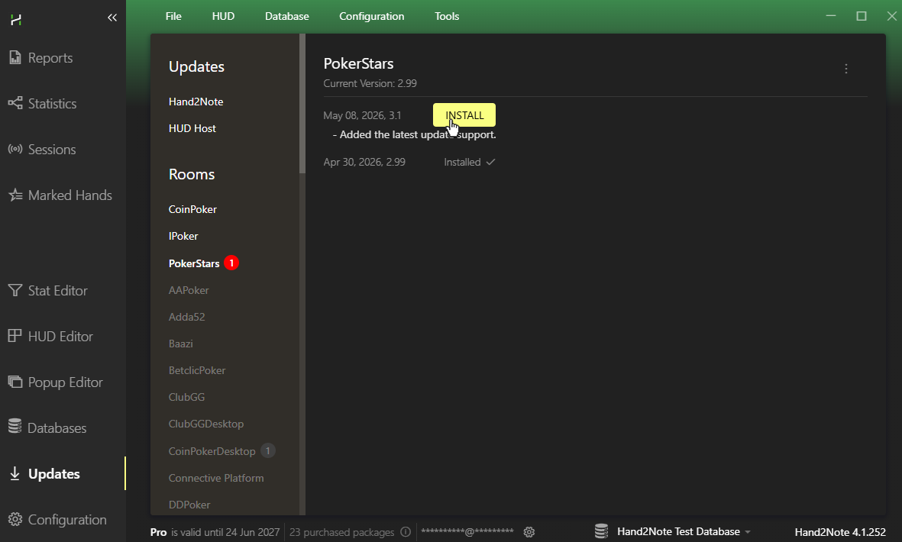Open account settings gear in status bar
Viewport: 902px width, 542px height.
pyautogui.click(x=529, y=532)
